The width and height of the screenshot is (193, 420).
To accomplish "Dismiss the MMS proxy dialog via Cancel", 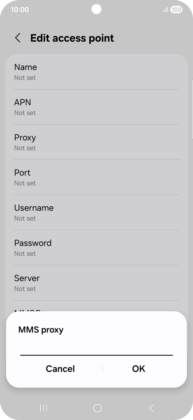I will click(x=60, y=368).
